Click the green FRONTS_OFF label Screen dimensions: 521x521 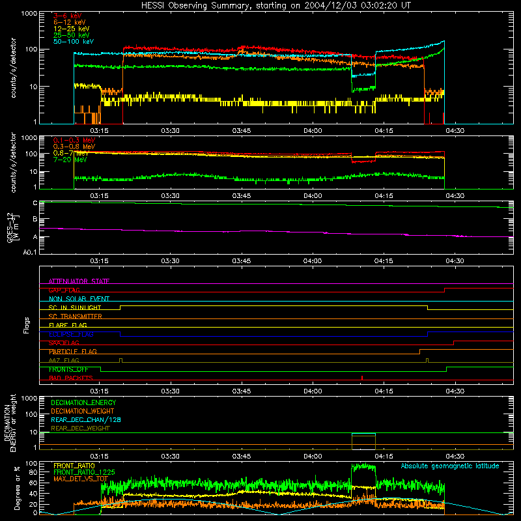coord(68,369)
